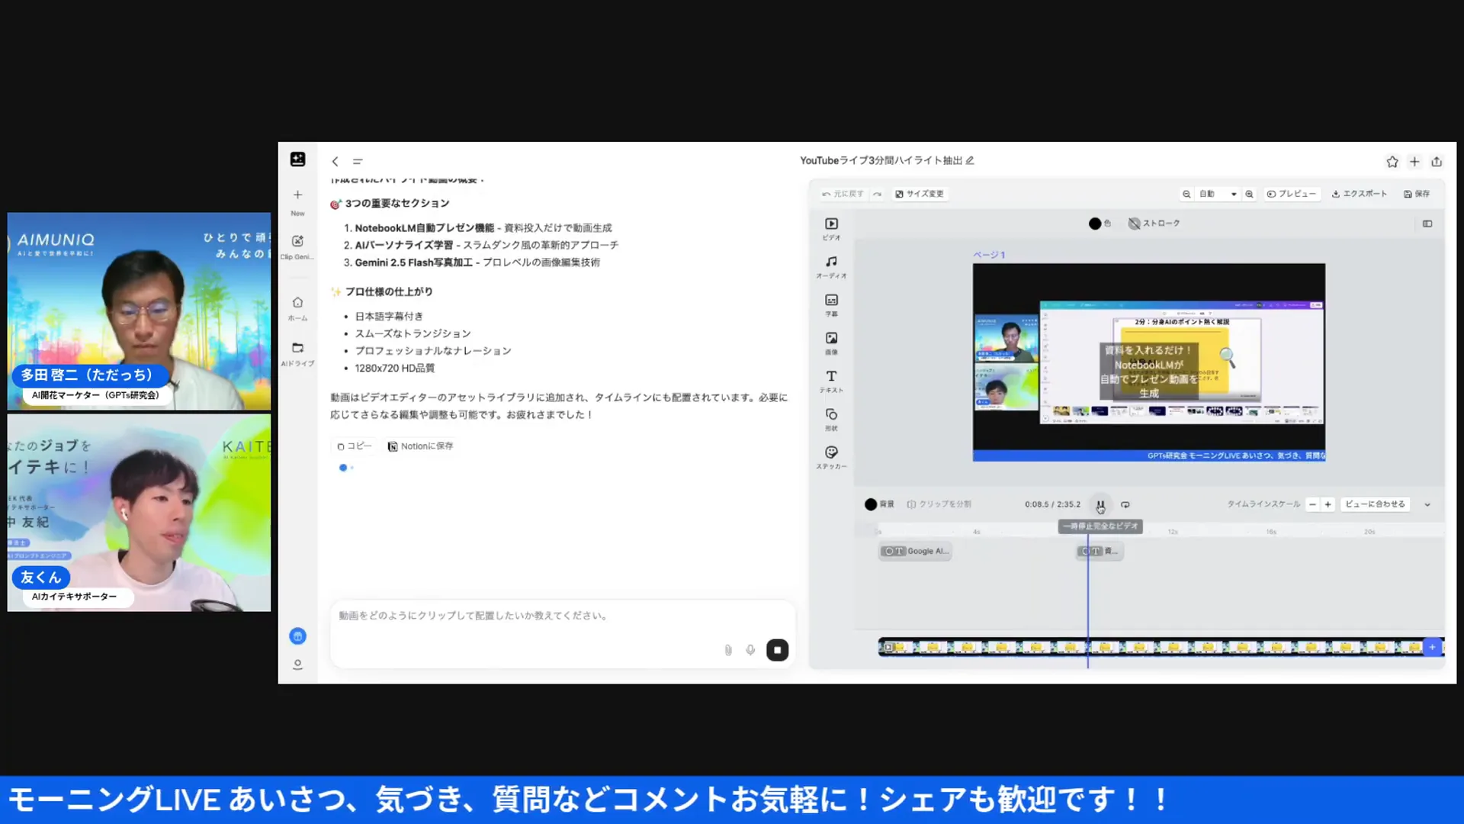Click the plus icon in top-right header
1464x824 pixels.
coord(1414,162)
